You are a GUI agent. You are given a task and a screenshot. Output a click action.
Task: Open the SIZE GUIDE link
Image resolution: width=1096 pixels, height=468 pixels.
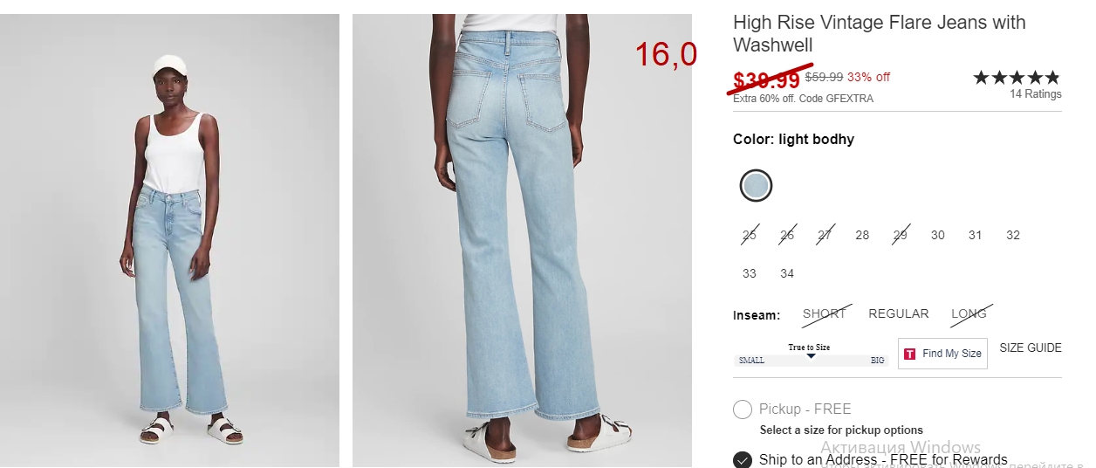click(1031, 348)
